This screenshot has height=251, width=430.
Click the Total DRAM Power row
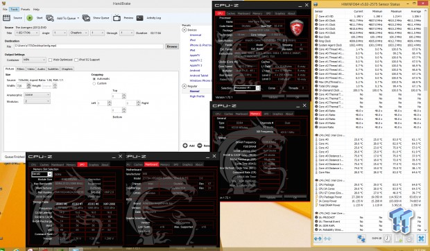click(x=369, y=205)
